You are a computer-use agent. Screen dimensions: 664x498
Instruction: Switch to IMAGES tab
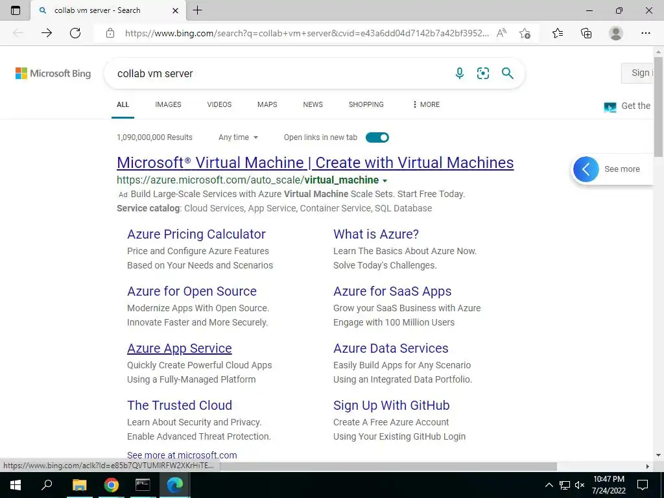tap(168, 104)
